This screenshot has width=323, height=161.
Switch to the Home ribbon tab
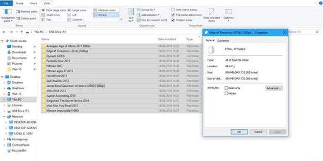click(x=19, y=3)
